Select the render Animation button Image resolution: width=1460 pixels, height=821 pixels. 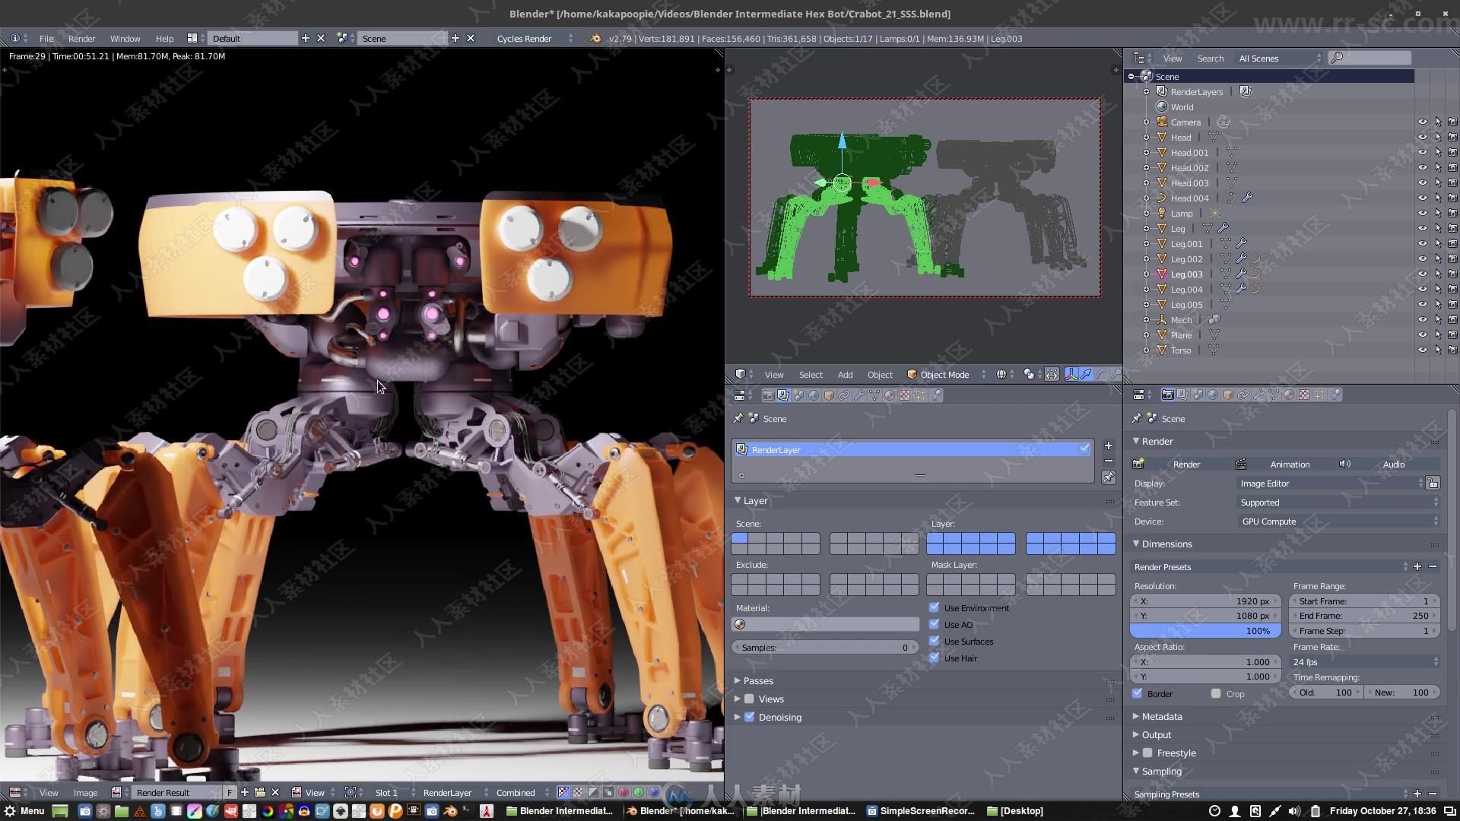tap(1290, 463)
